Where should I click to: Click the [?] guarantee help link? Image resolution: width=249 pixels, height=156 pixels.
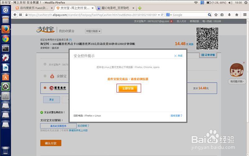[x=70, y=40]
